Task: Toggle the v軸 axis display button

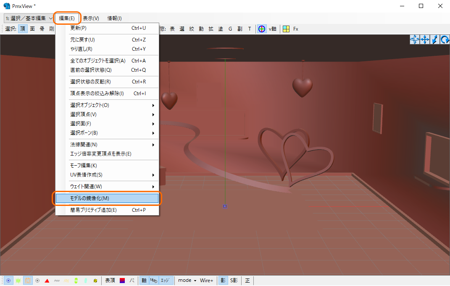Action: coord(272,29)
